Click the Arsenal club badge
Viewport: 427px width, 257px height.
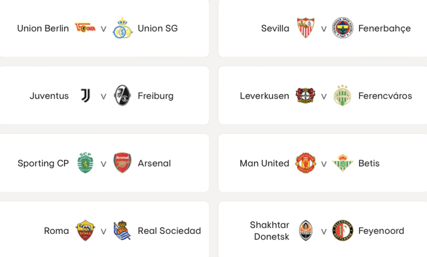(122, 163)
